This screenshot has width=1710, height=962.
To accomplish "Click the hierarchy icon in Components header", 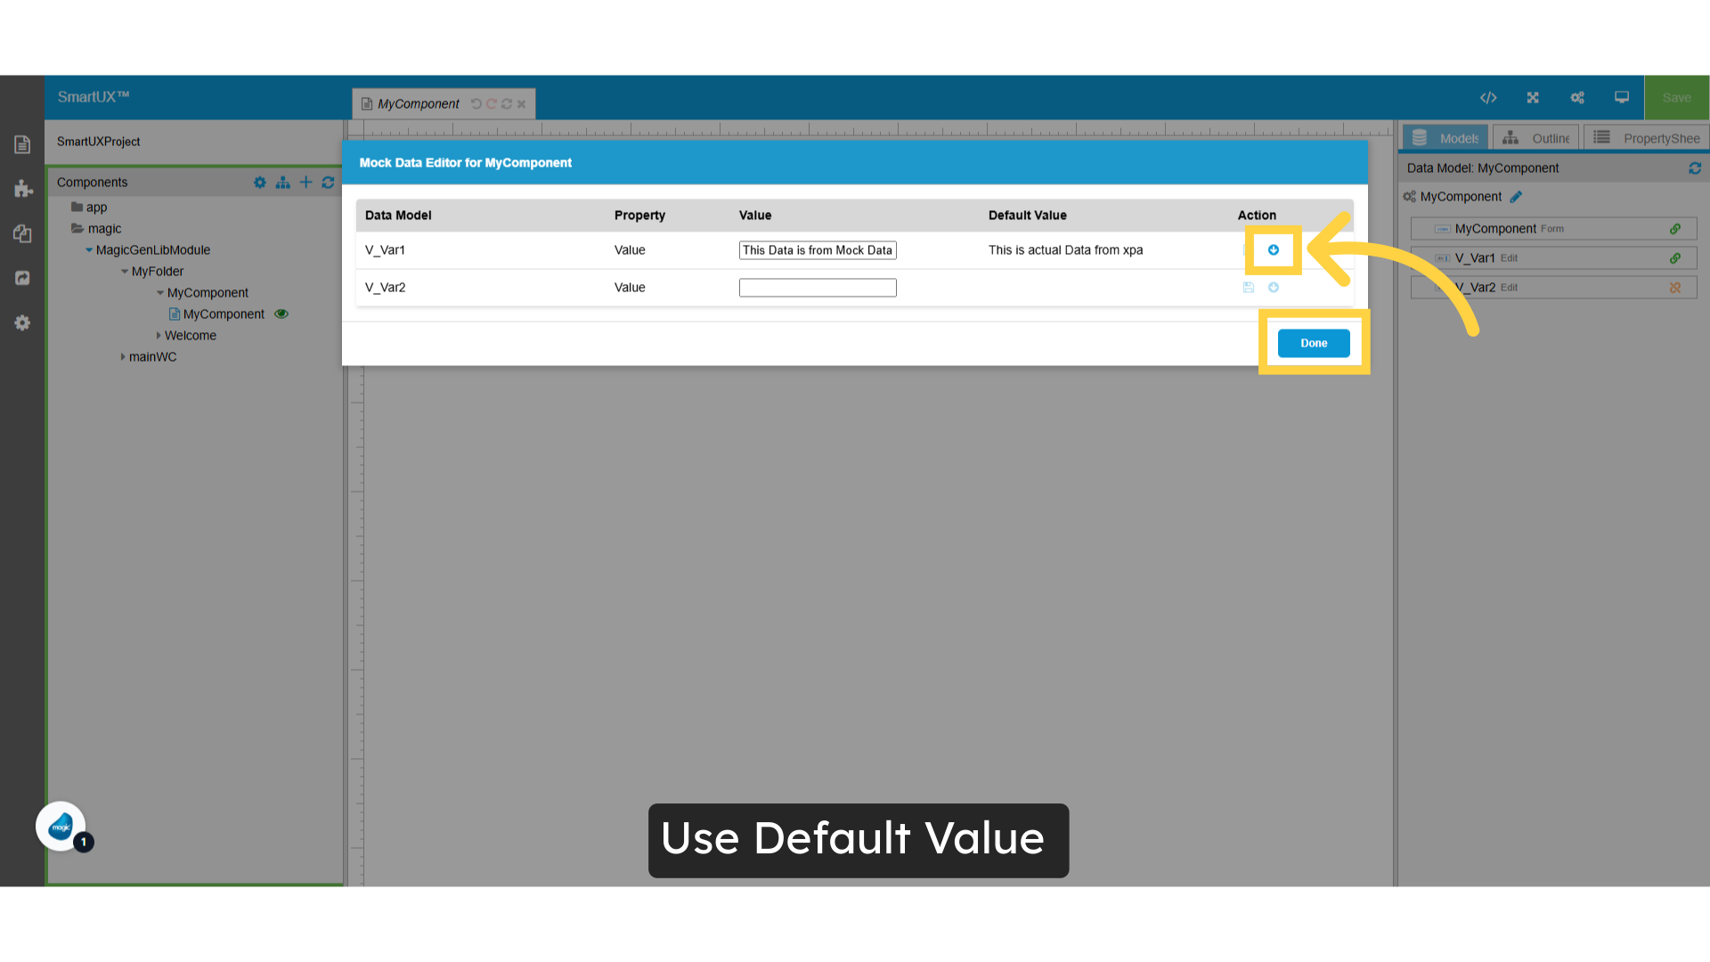I will (282, 182).
